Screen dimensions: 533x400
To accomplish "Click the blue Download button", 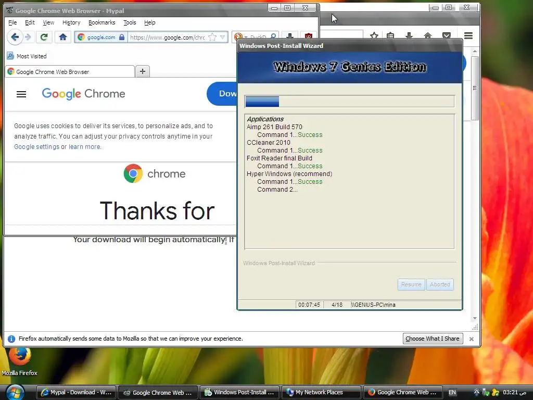I will pyautogui.click(x=222, y=94).
